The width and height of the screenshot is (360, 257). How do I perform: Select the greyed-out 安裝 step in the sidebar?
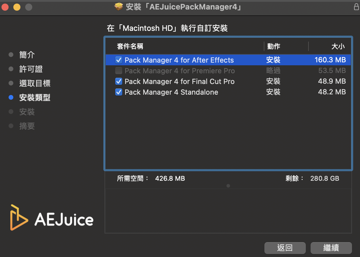(x=27, y=112)
